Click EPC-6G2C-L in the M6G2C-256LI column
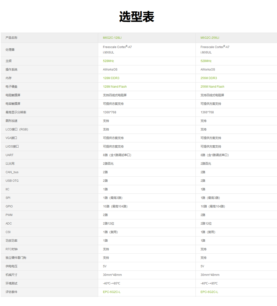Screen dimensions: 277x306 [x=209, y=292]
